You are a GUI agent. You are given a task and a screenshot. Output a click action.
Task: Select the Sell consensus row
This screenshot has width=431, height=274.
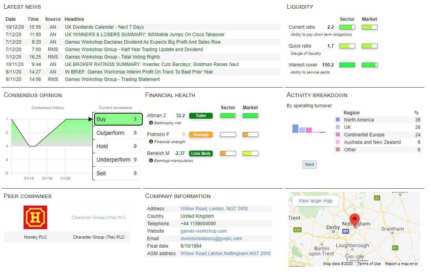(116, 173)
